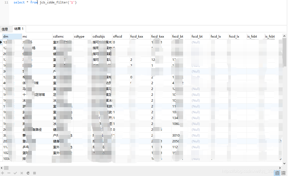This screenshot has width=289, height=176.
Task: Click the fscd_kxx column header
Action: pos(140,36)
